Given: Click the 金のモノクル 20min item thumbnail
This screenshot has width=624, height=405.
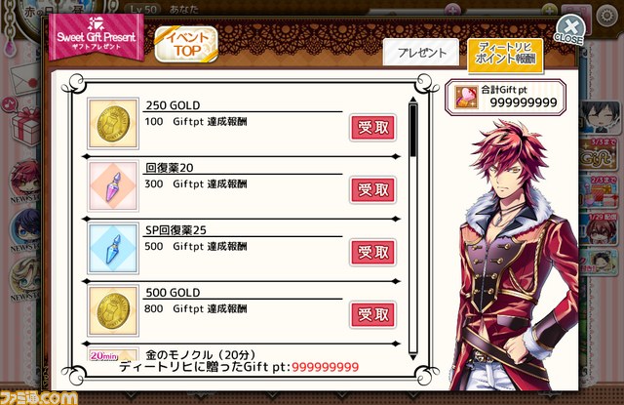Looking at the screenshot, I should pos(113,354).
